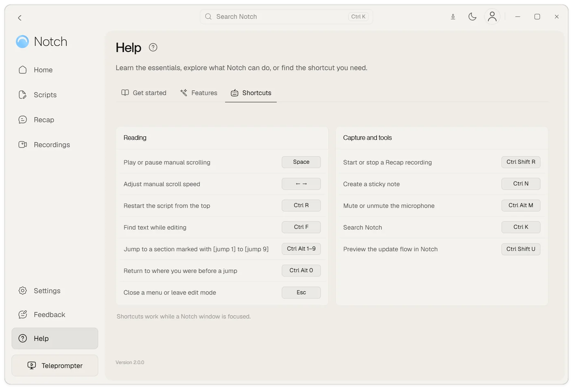Click the Ctrl Shift U shortcut badge
Viewport: 573px width, 389px height.
[x=521, y=249]
